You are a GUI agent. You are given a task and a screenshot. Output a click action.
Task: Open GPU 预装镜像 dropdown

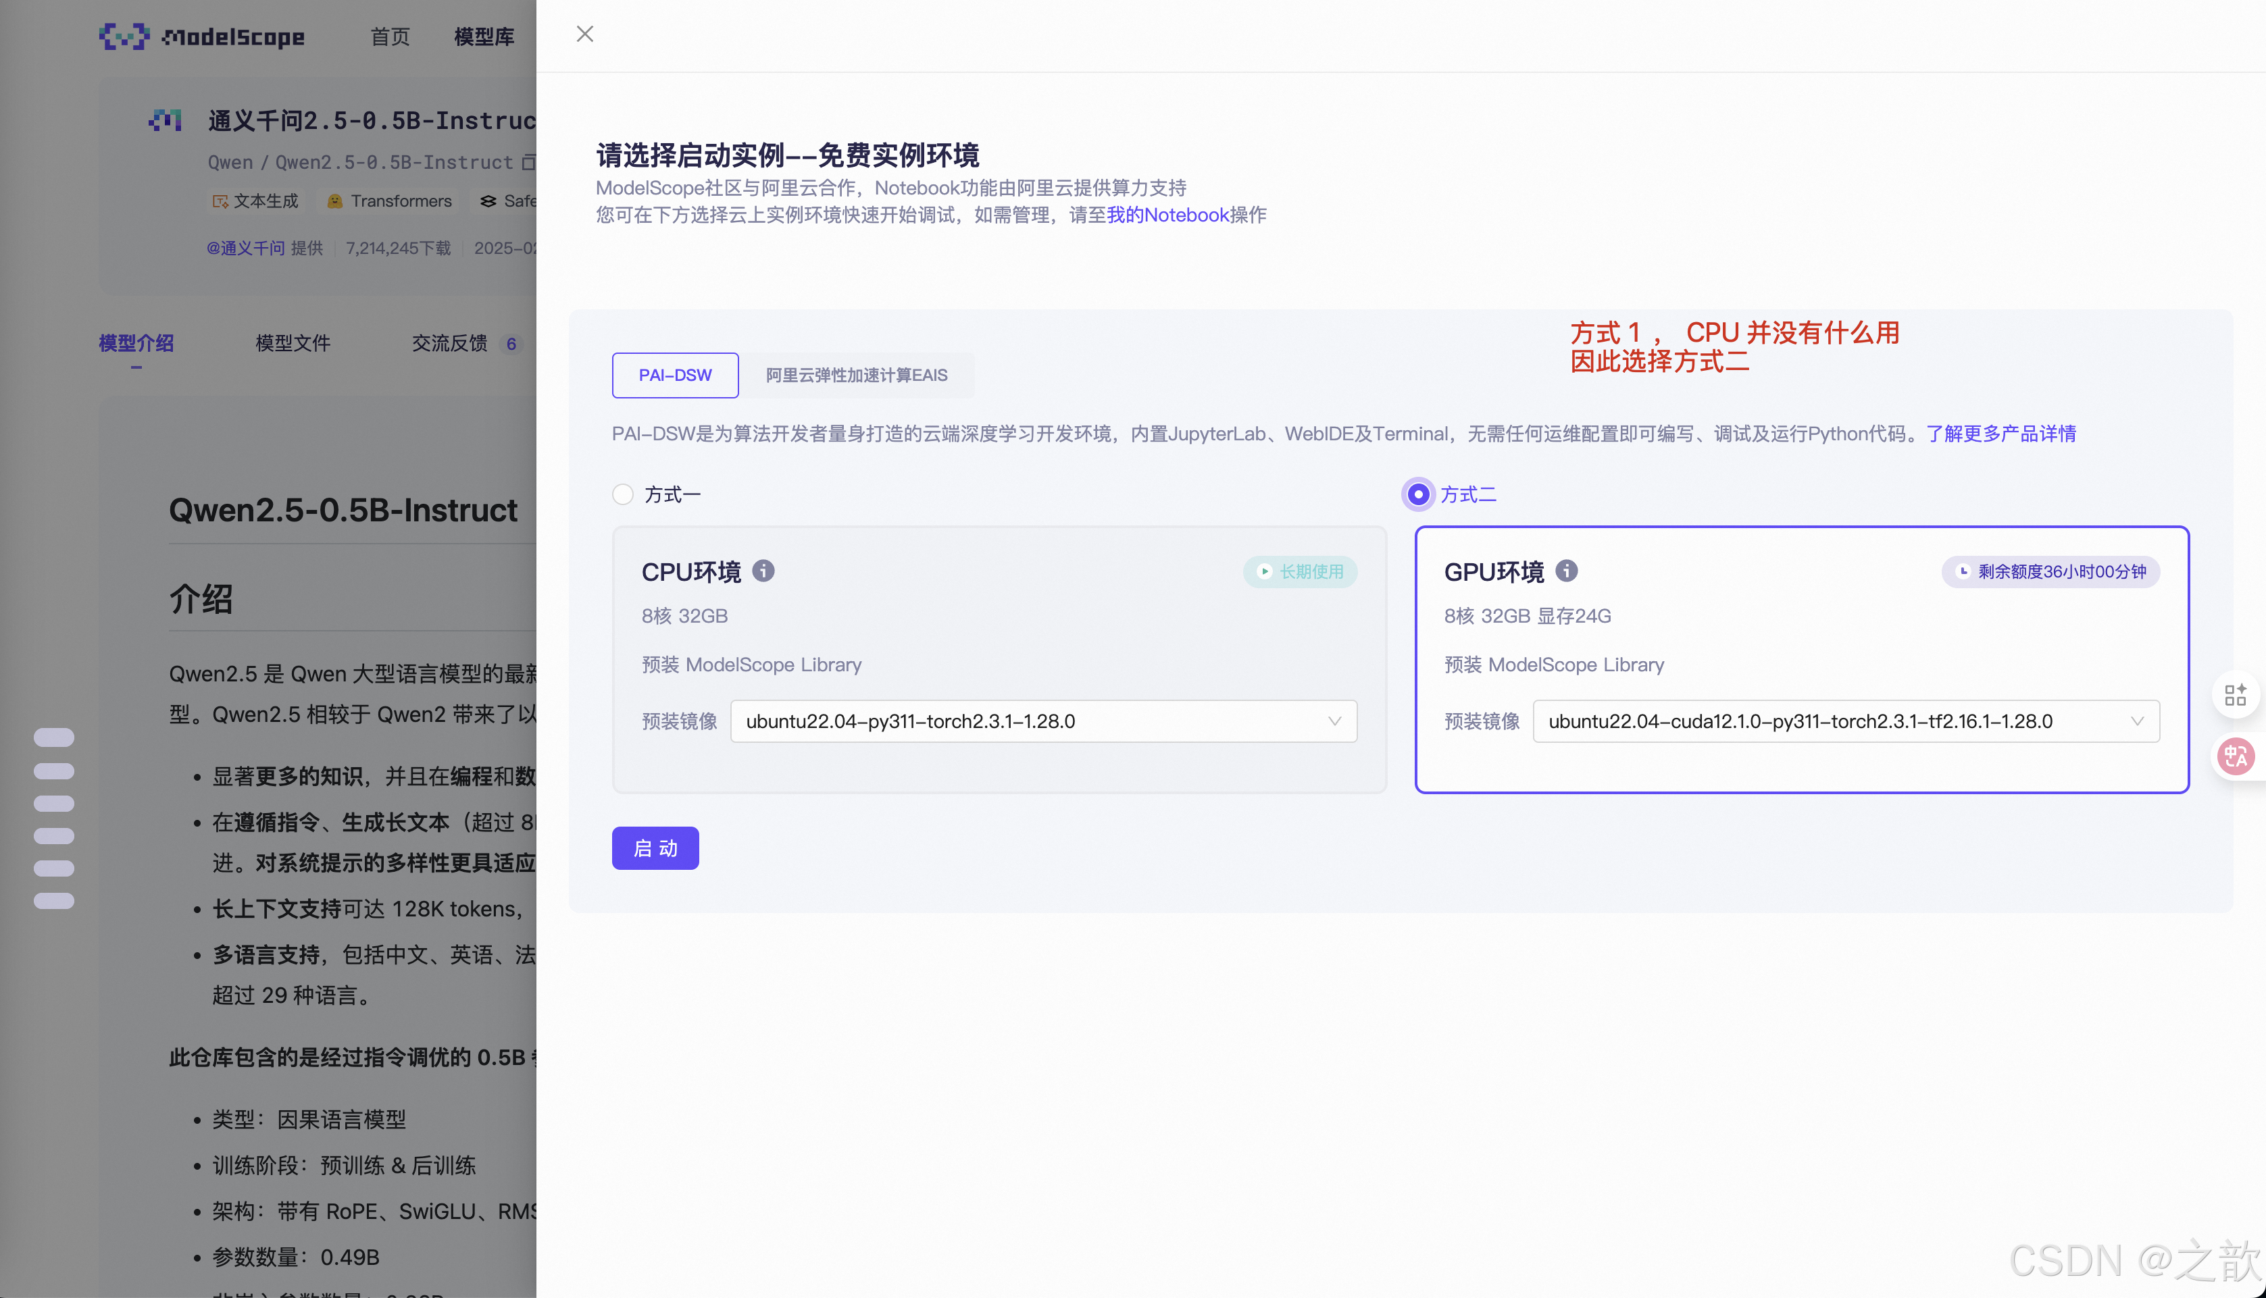(x=1846, y=721)
